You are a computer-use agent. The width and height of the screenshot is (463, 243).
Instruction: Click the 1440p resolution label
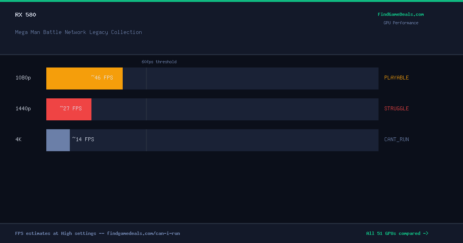tap(23, 108)
